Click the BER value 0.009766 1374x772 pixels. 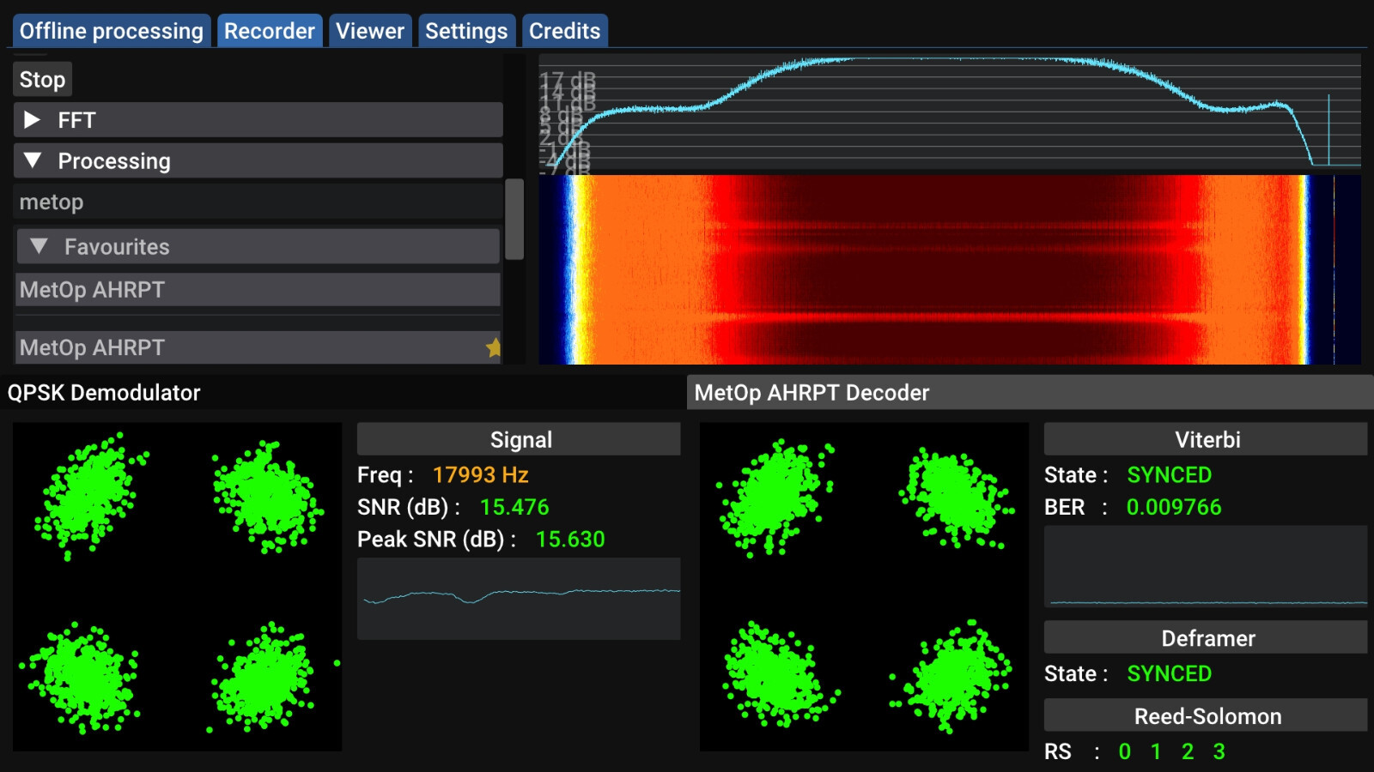tap(1174, 507)
